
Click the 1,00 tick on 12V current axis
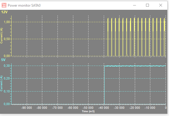[7, 22]
